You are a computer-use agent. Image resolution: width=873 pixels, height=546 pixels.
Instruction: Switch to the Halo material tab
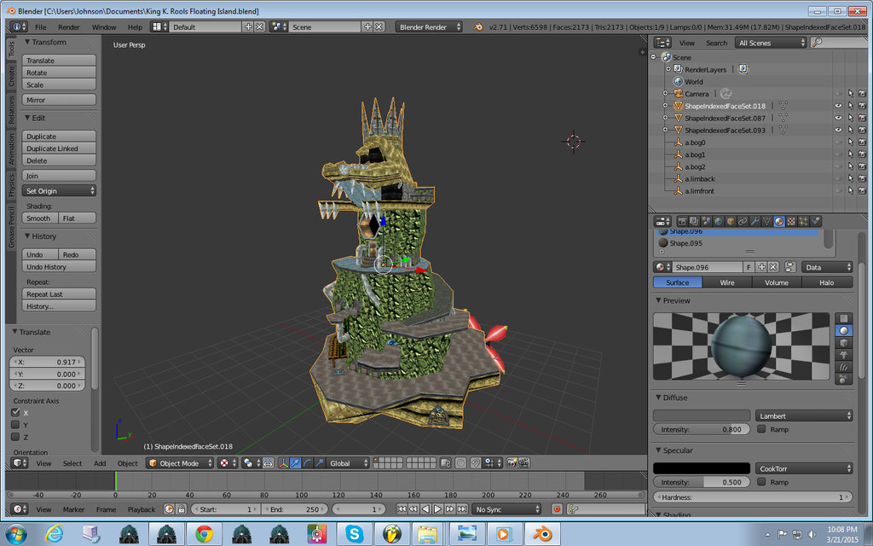827,282
